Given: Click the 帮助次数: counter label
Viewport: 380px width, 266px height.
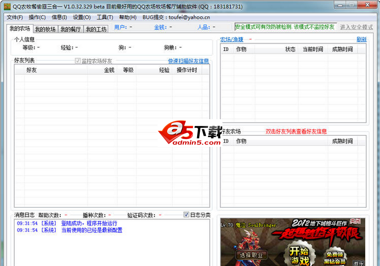Looking at the screenshot, I should coord(50,215).
